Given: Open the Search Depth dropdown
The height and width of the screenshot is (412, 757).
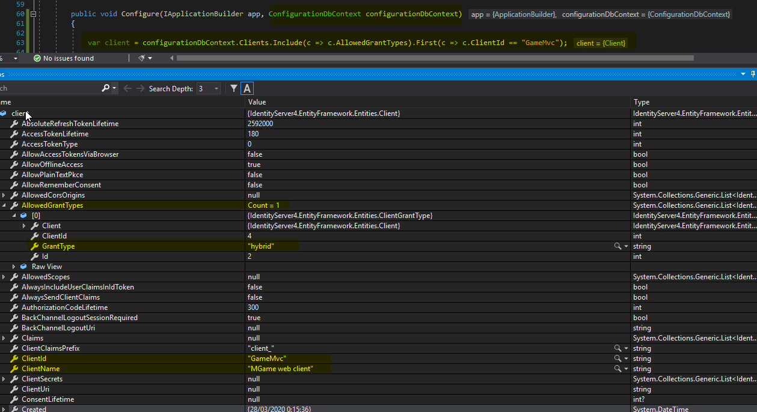Looking at the screenshot, I should [217, 88].
